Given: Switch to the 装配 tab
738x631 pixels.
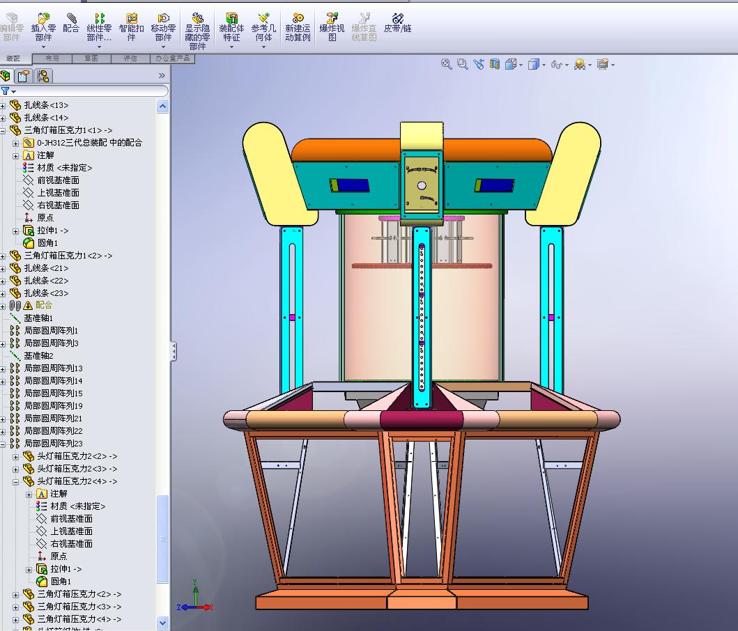Looking at the screenshot, I should click(x=14, y=59).
